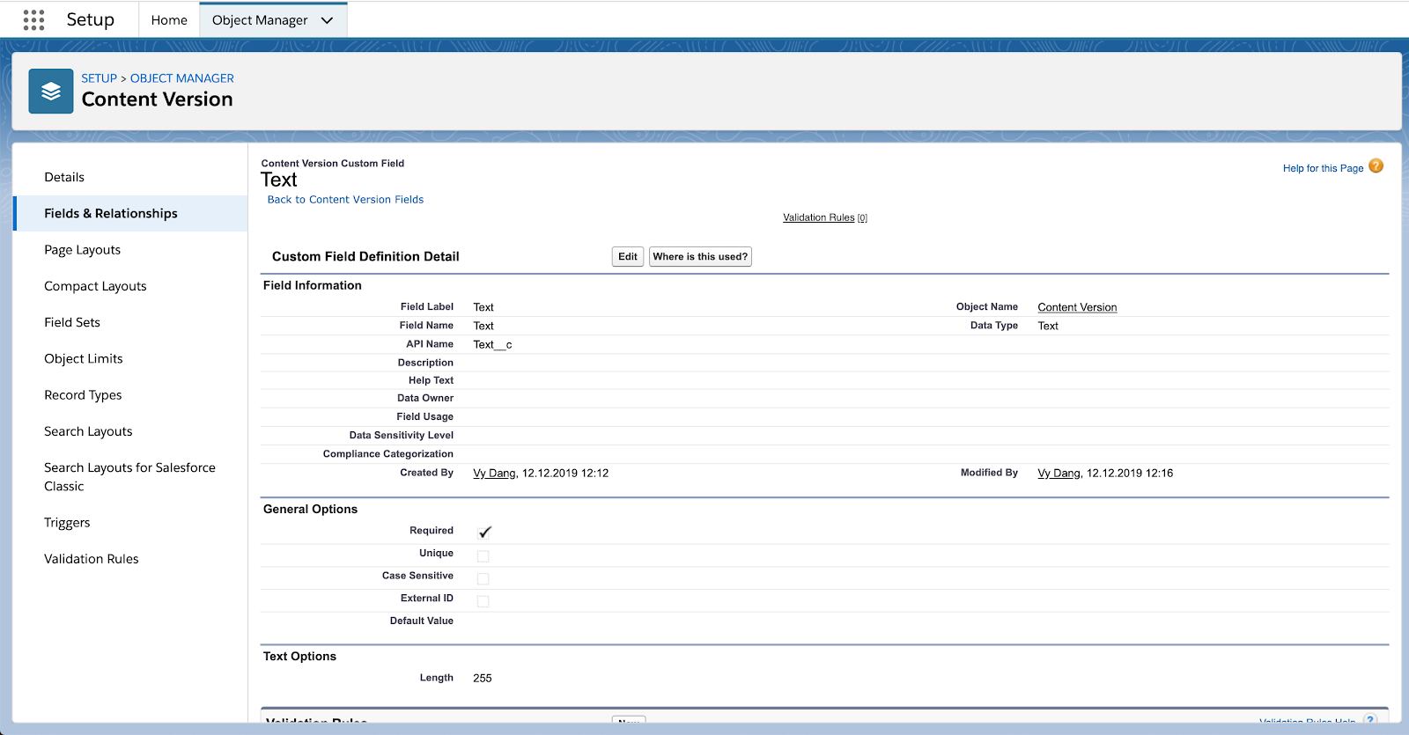Click the Edit button

click(x=628, y=257)
